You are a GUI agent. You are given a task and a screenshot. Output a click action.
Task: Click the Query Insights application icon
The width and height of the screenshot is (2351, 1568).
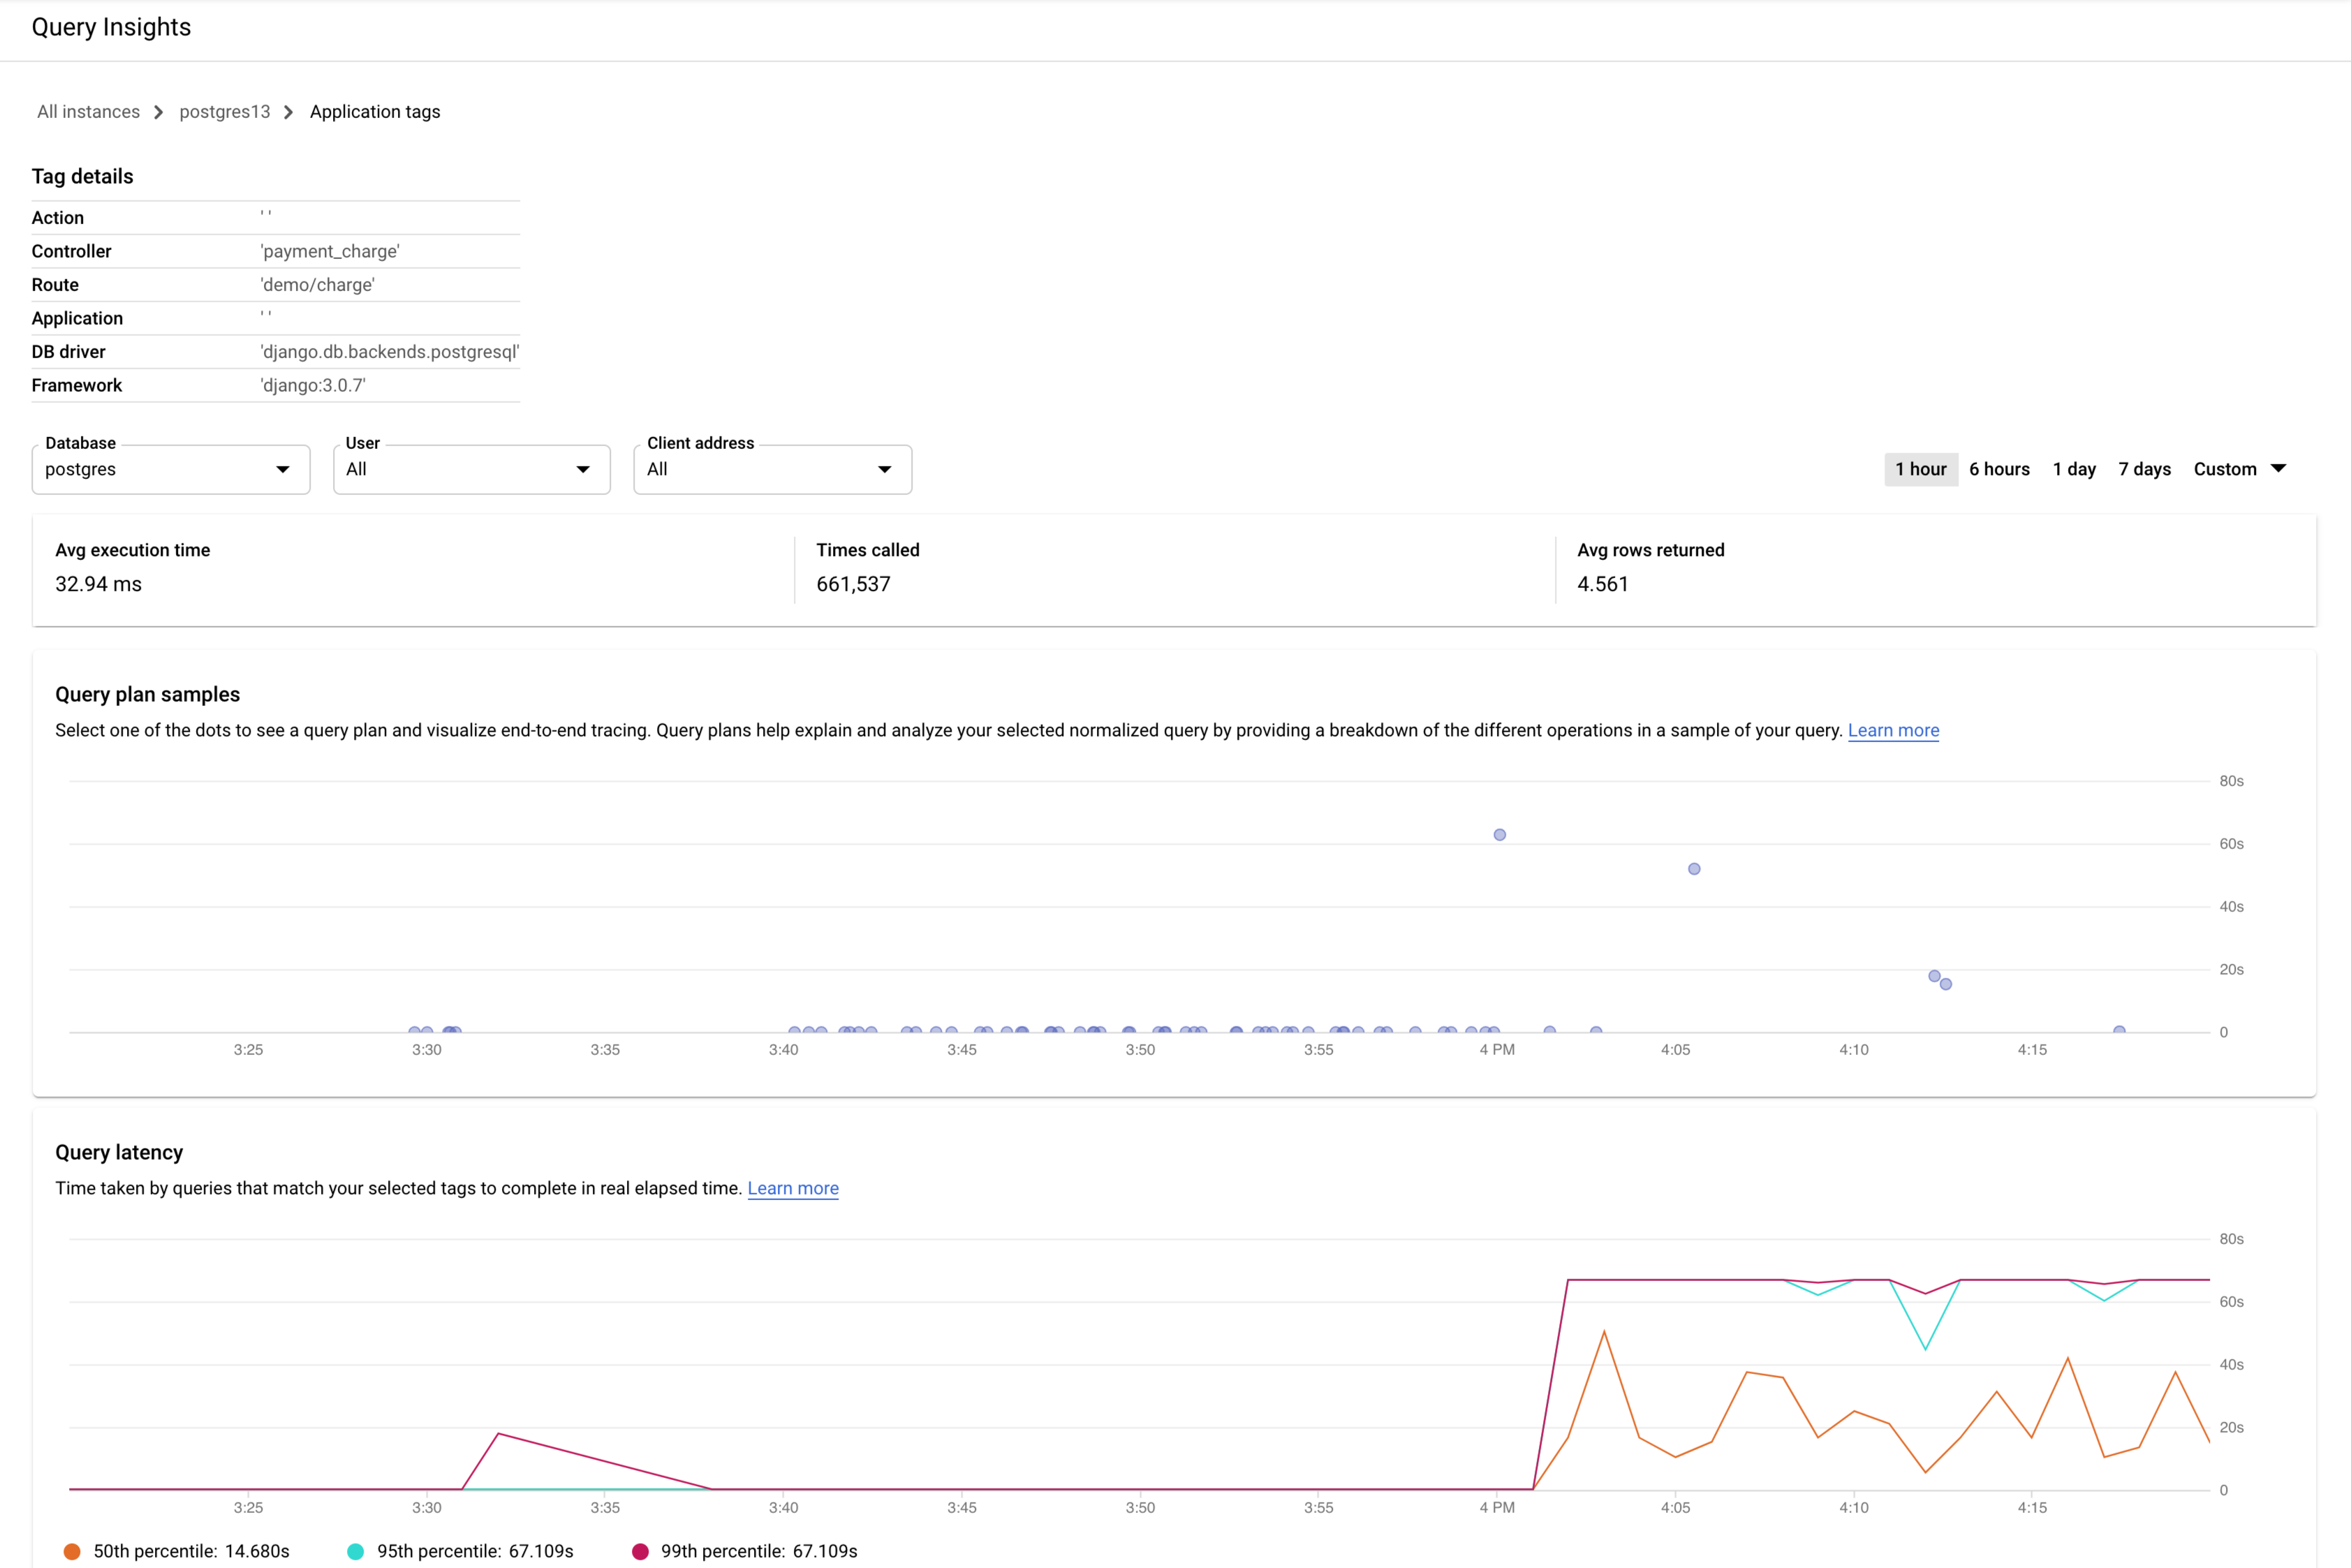(110, 28)
